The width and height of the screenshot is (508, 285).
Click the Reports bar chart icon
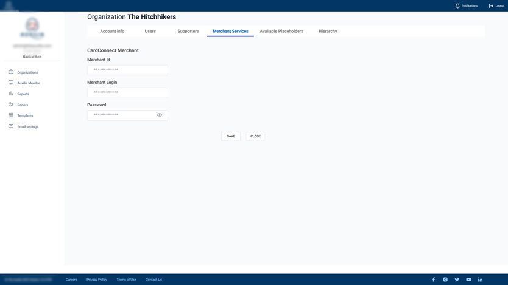click(11, 94)
